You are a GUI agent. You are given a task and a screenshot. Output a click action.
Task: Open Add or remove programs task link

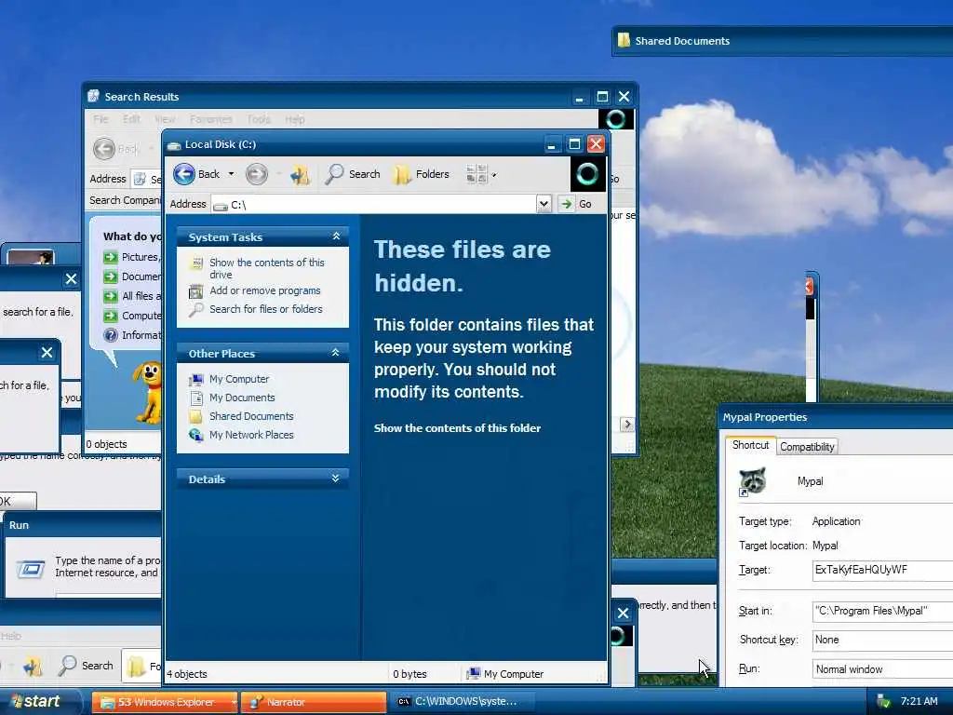click(265, 290)
